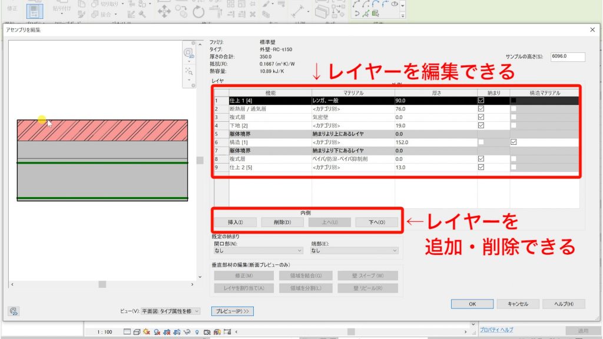Open the Visual Style icon on view bar
This screenshot has width=603, height=339.
click(x=136, y=331)
